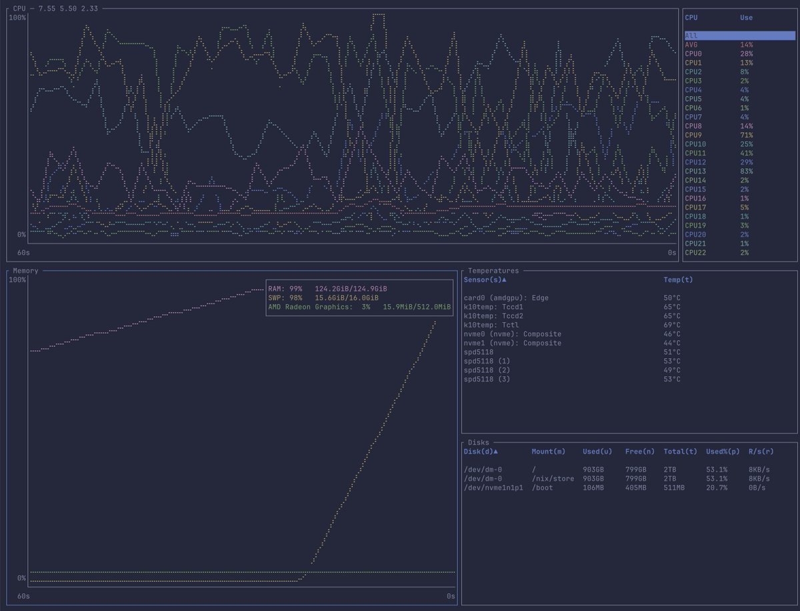
Task: Sort disks by Disk(d) column header
Action: [481, 452]
